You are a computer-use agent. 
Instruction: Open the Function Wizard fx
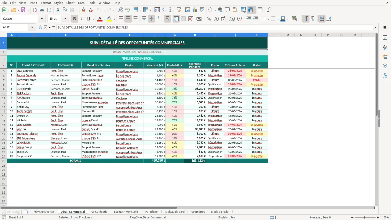(x=41, y=28)
